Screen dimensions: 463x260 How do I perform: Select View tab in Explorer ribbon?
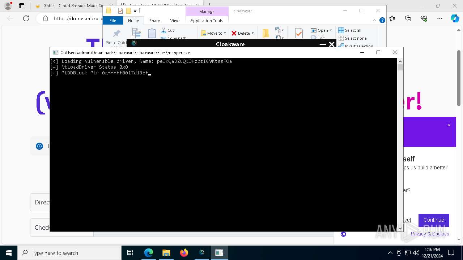175,21
